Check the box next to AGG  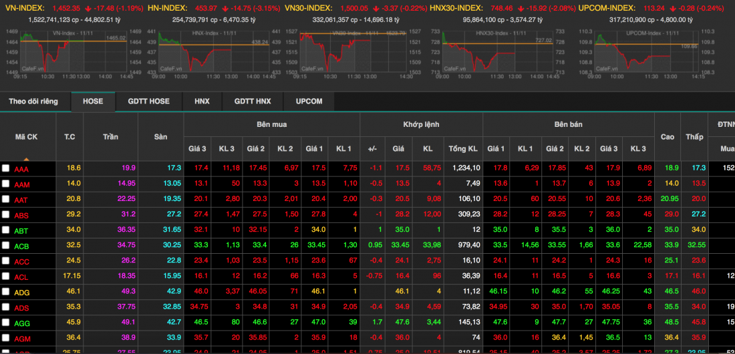[x=6, y=323]
